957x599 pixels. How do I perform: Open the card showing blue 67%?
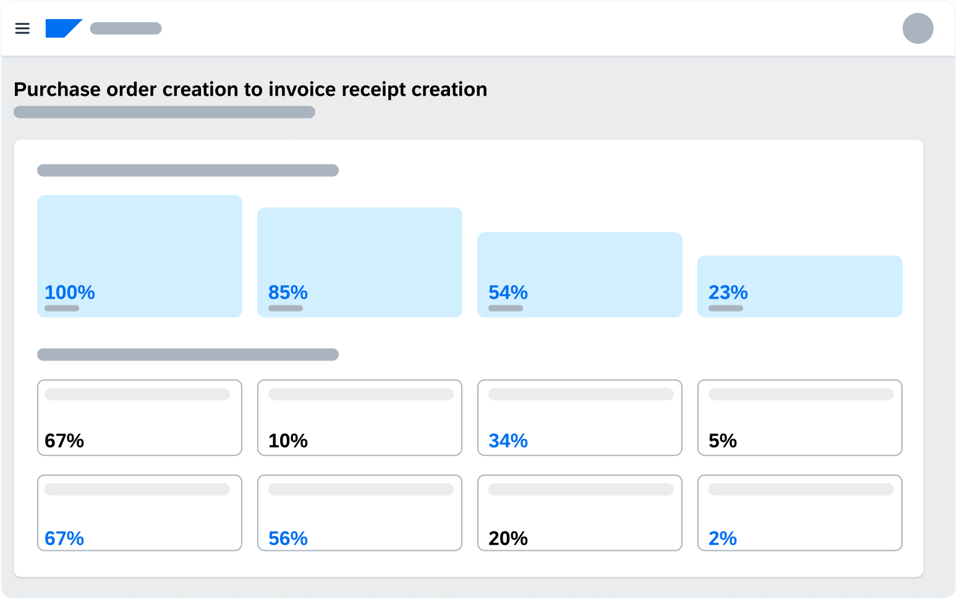[x=139, y=513]
